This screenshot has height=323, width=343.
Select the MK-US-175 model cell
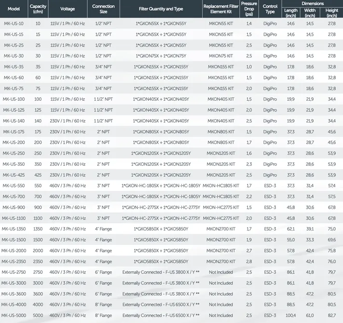14,132
